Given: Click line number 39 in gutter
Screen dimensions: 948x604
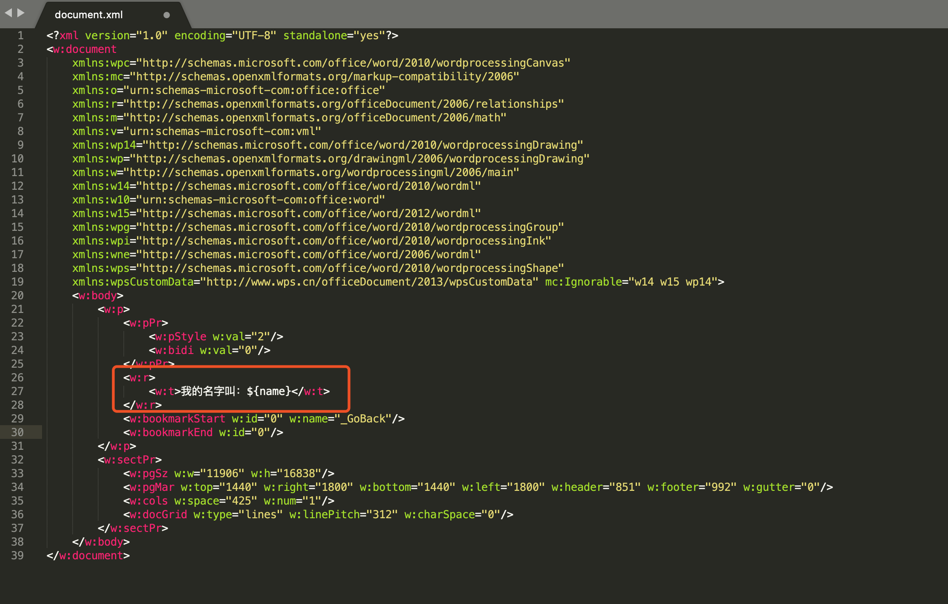Looking at the screenshot, I should (17, 555).
